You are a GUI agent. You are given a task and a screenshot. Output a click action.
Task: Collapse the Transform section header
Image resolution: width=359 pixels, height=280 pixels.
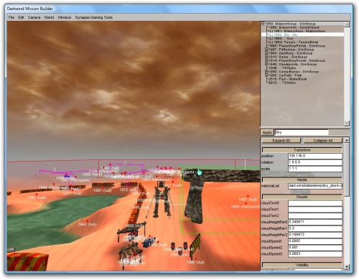(302, 150)
